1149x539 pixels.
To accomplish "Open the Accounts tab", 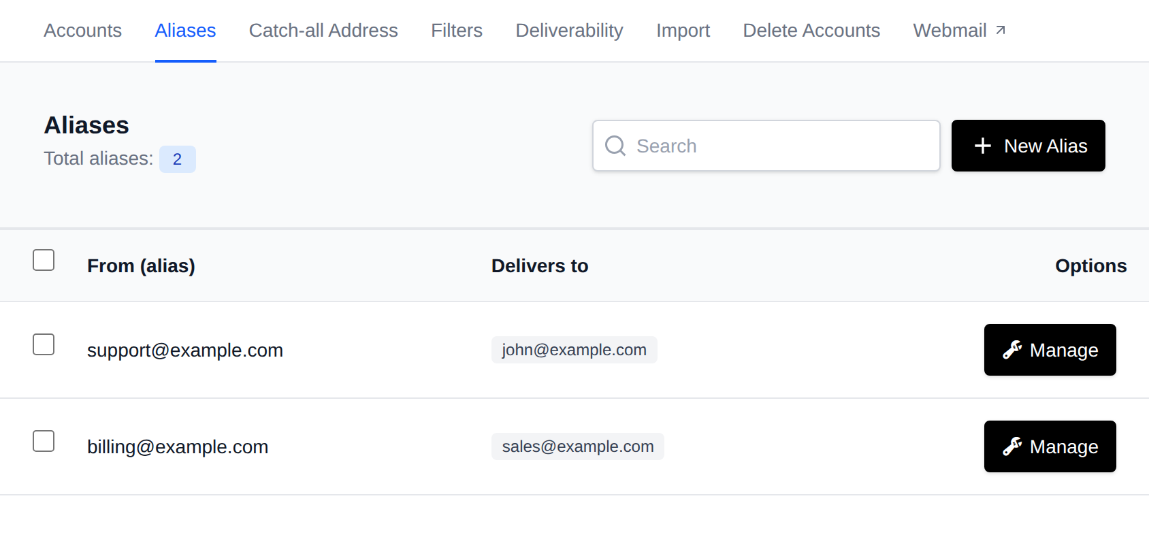I will (x=83, y=31).
